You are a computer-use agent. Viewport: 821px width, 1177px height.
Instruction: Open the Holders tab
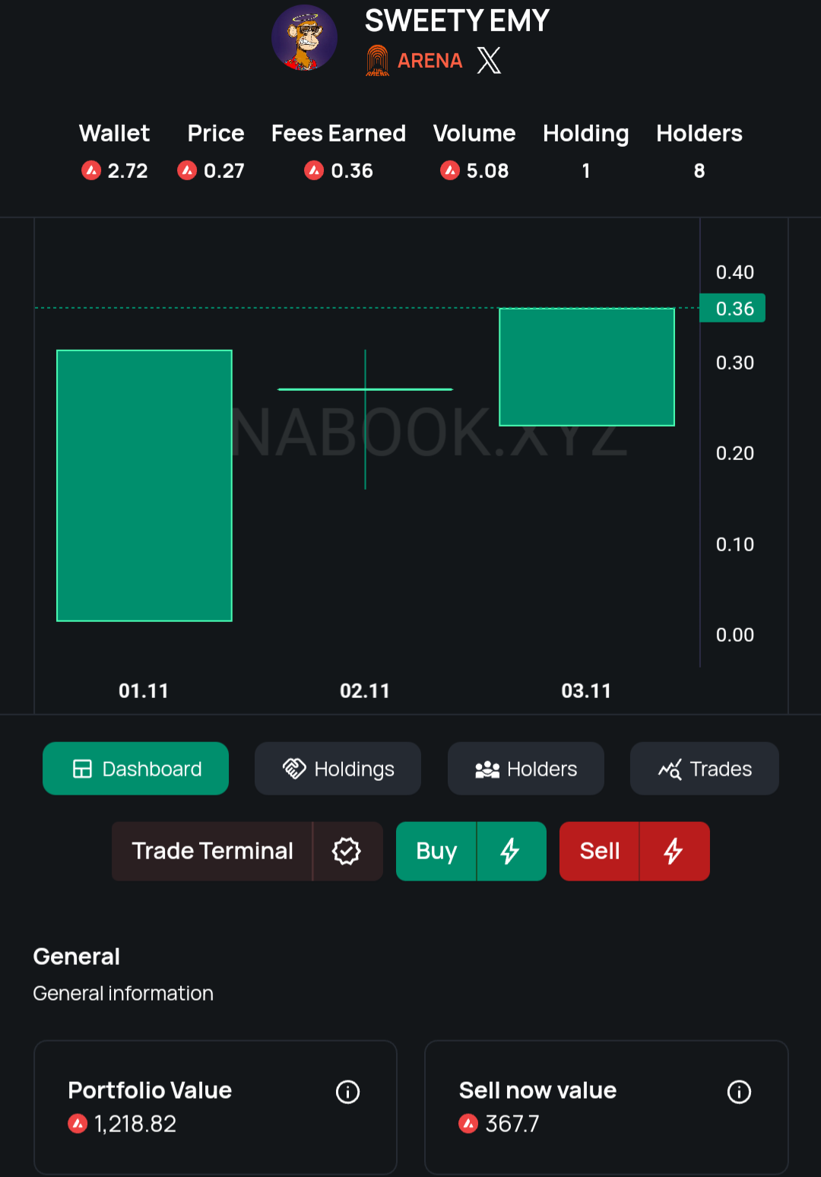point(526,769)
